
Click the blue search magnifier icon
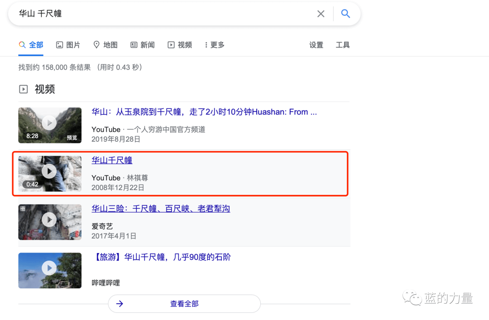(x=345, y=14)
